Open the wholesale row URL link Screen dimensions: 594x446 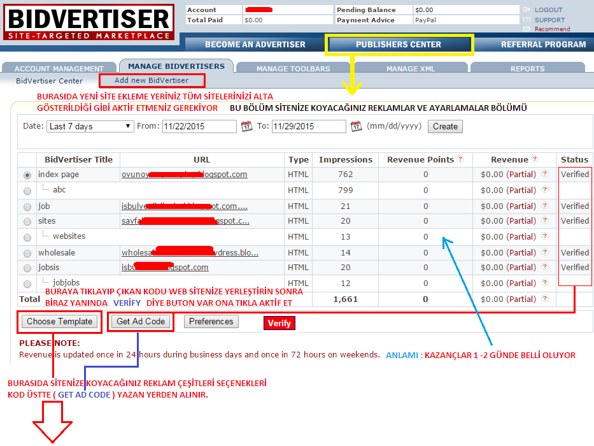pos(190,252)
